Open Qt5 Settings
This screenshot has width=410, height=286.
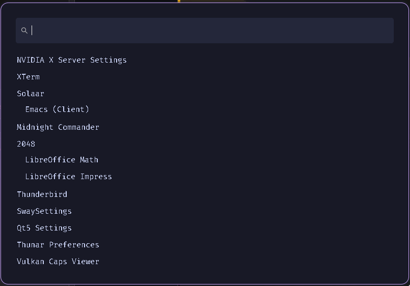point(44,228)
